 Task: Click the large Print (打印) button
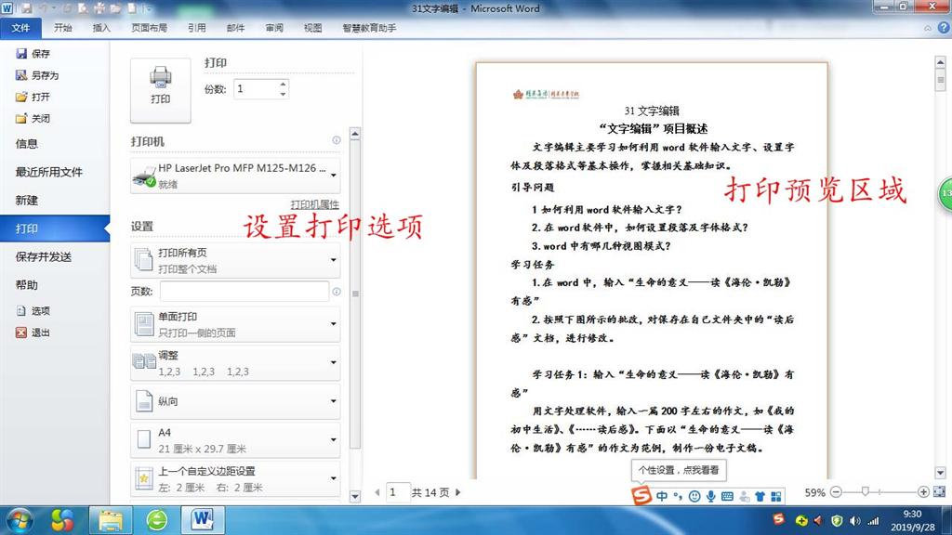click(160, 89)
